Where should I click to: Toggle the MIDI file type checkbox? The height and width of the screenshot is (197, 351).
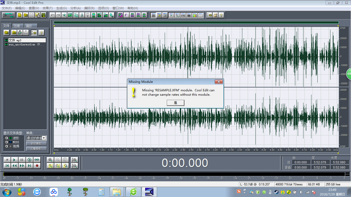click(6, 142)
